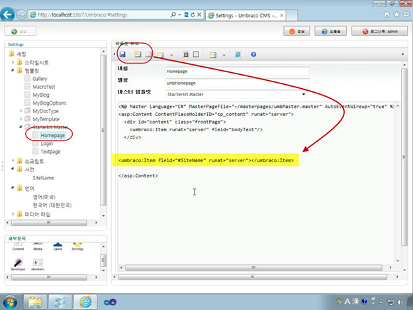The image size is (413, 310).
Task: Click the Insert dictionary item toolbar icon
Action: (x=148, y=54)
